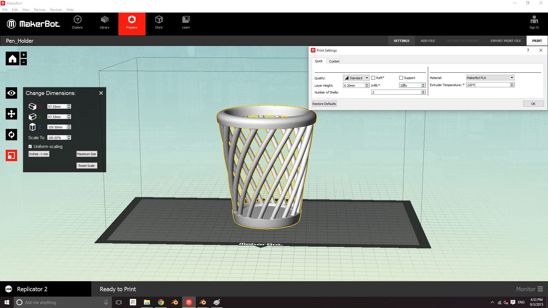
Task: Open the Material dropdown
Action: [x=490, y=78]
